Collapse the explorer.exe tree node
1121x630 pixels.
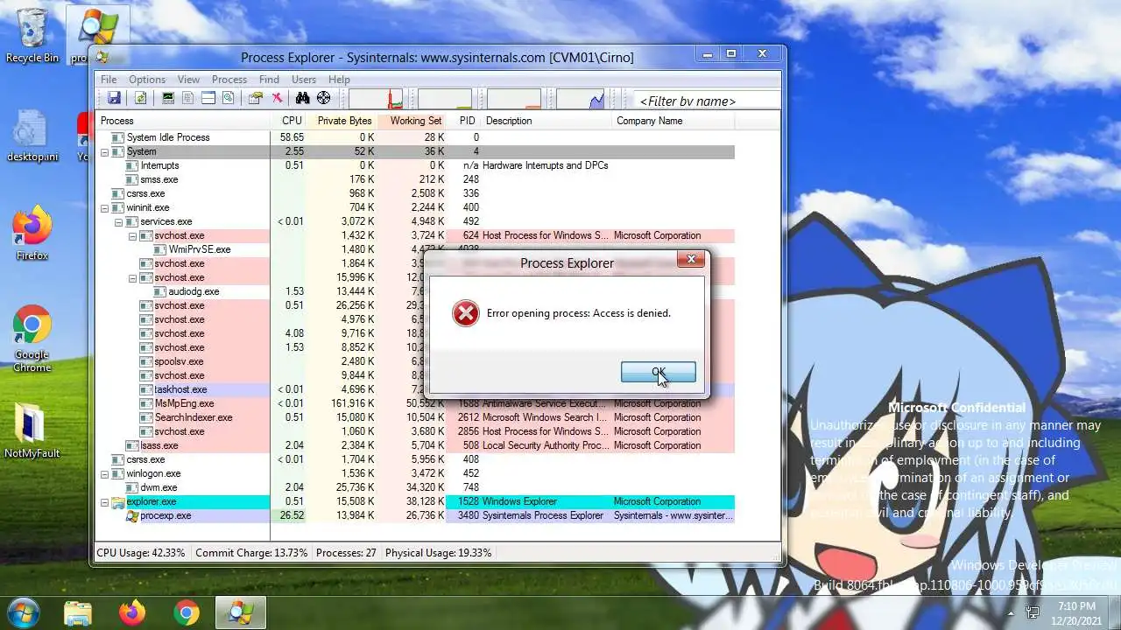[x=104, y=501]
